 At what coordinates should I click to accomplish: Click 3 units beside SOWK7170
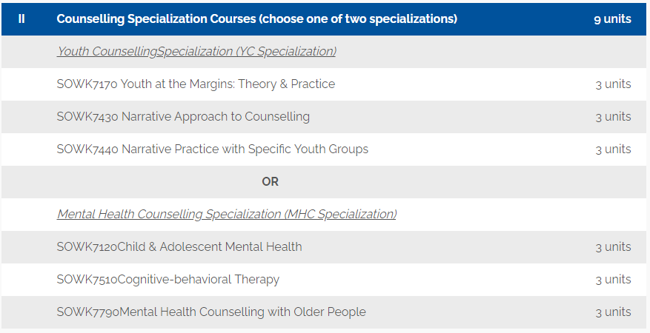pyautogui.click(x=614, y=84)
